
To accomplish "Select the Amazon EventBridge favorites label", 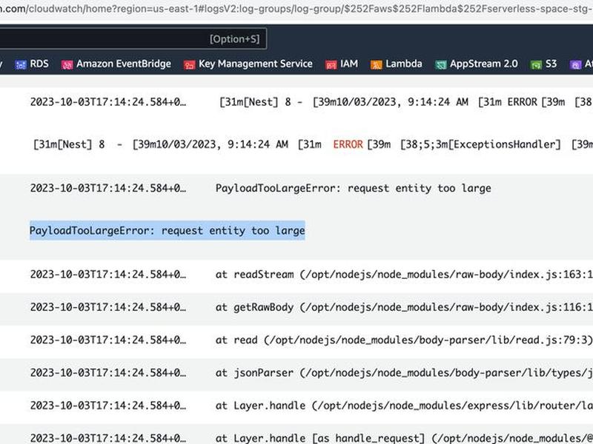I will tap(124, 64).
